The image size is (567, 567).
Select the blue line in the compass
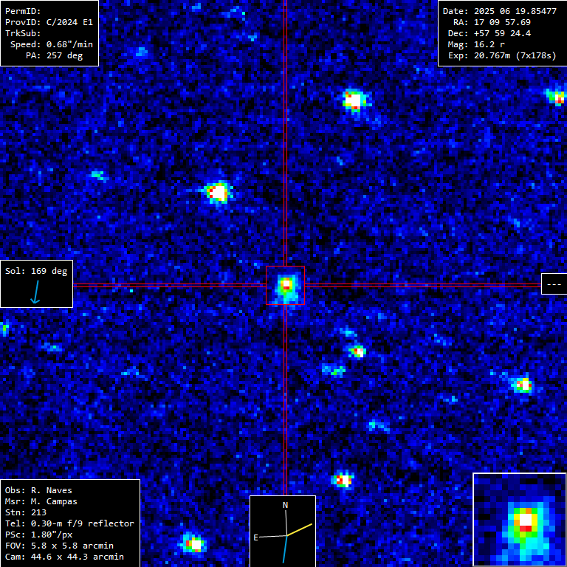point(284,549)
